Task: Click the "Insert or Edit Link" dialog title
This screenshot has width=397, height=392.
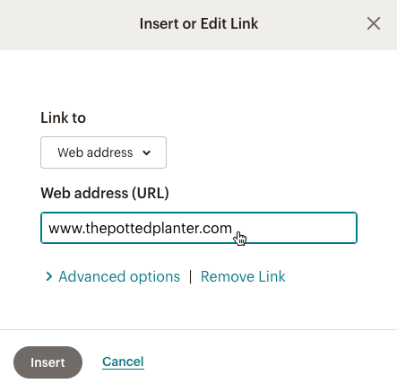Action: (199, 23)
